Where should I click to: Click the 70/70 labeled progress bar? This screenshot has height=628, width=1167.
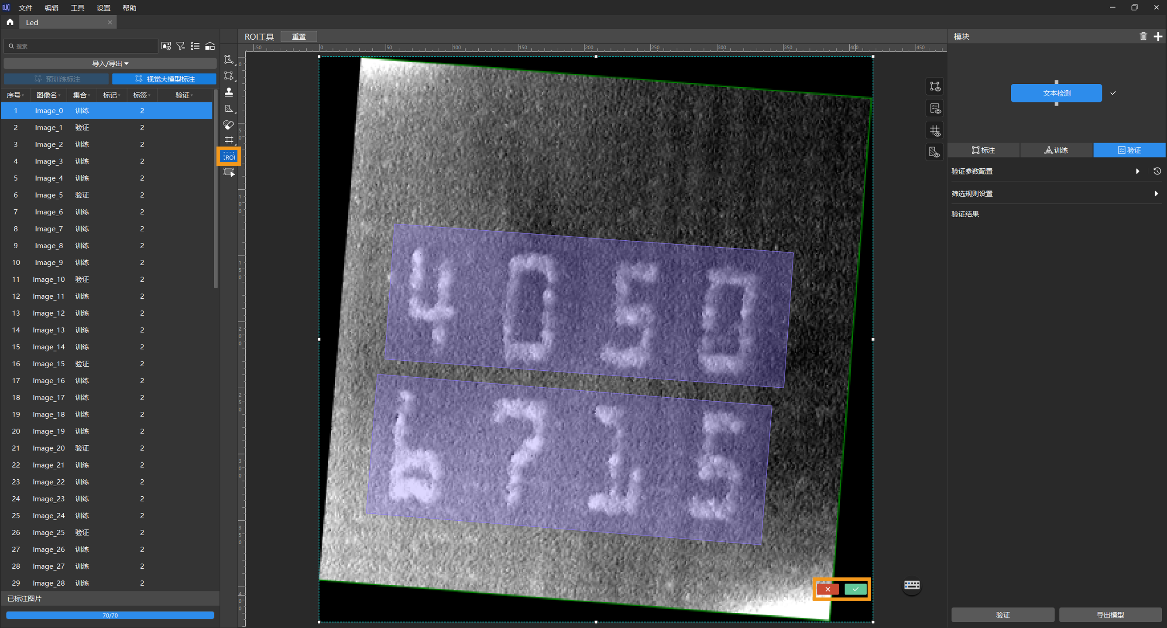[110, 615]
